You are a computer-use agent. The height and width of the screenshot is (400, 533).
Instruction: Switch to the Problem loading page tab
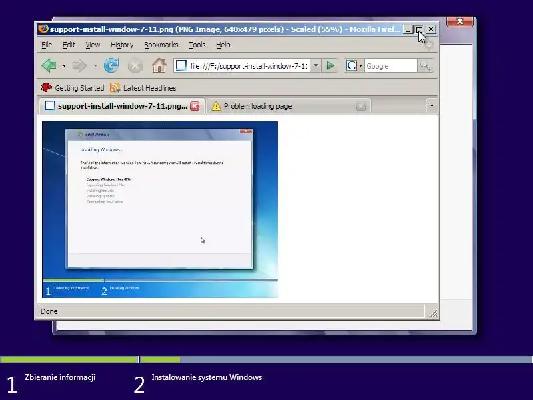pyautogui.click(x=288, y=106)
